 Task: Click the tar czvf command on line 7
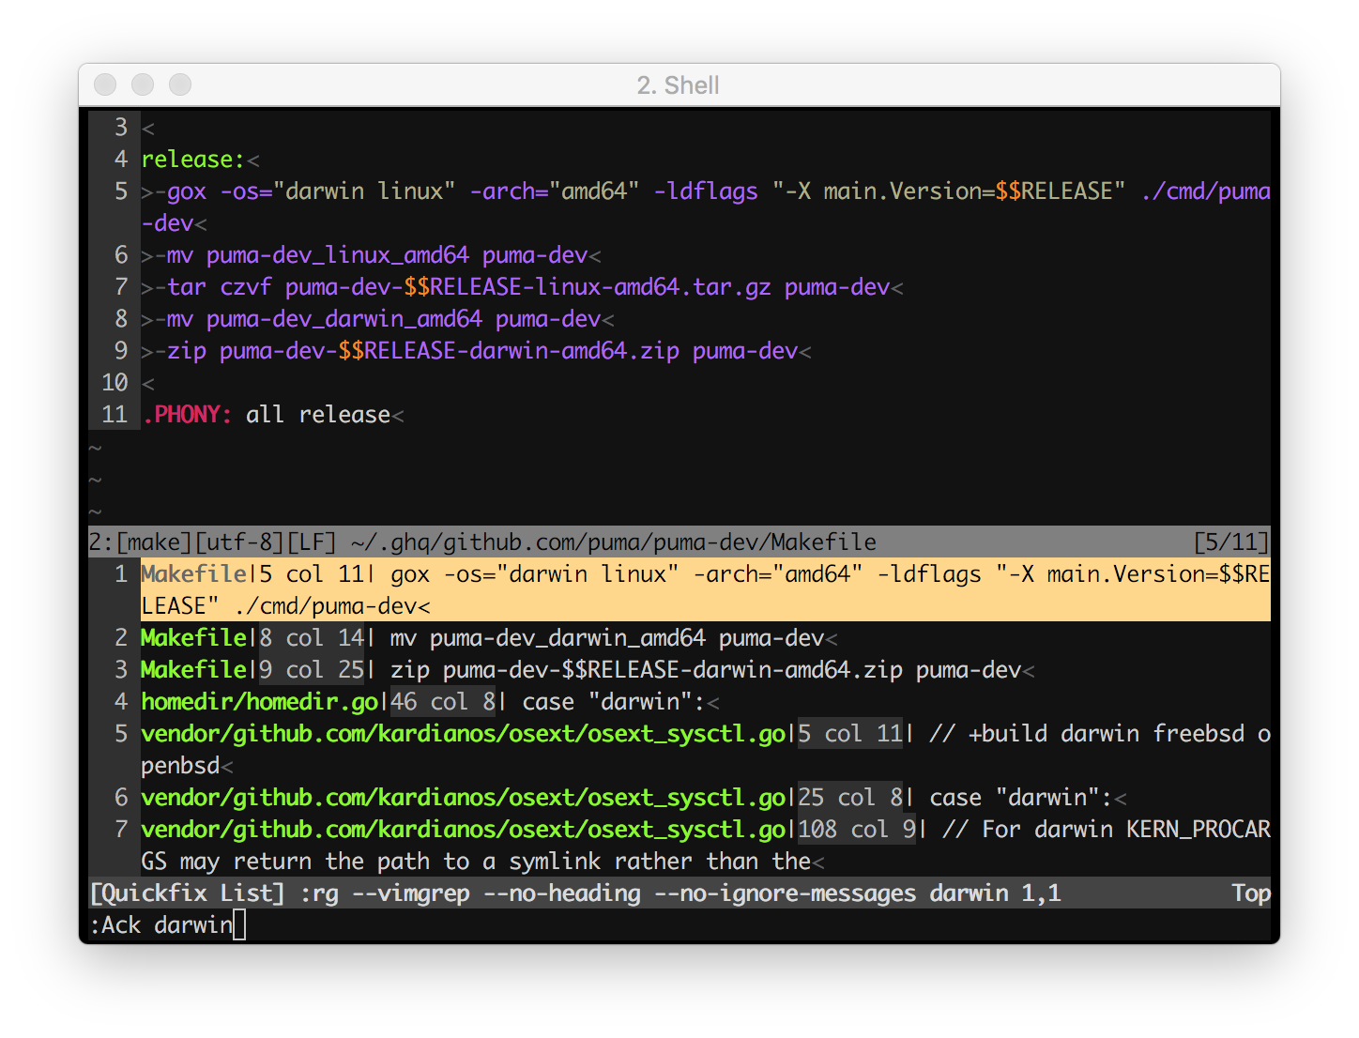(220, 287)
